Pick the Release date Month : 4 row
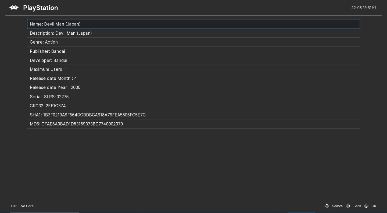The image size is (387, 213). point(193,79)
